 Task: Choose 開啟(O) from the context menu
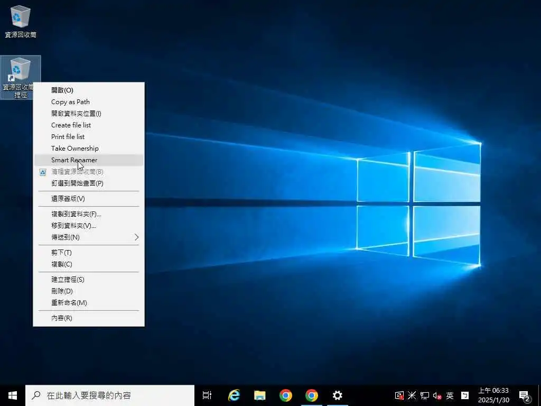pyautogui.click(x=89, y=90)
